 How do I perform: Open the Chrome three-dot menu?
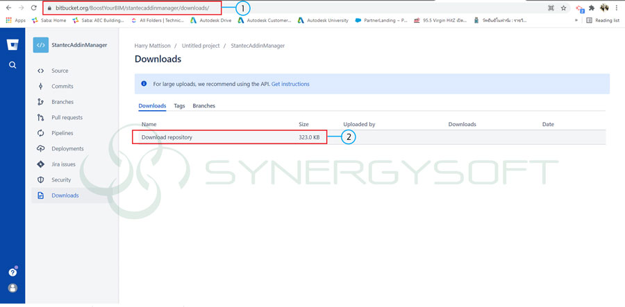617,8
